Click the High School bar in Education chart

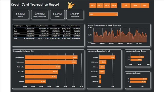tap(103, 62)
